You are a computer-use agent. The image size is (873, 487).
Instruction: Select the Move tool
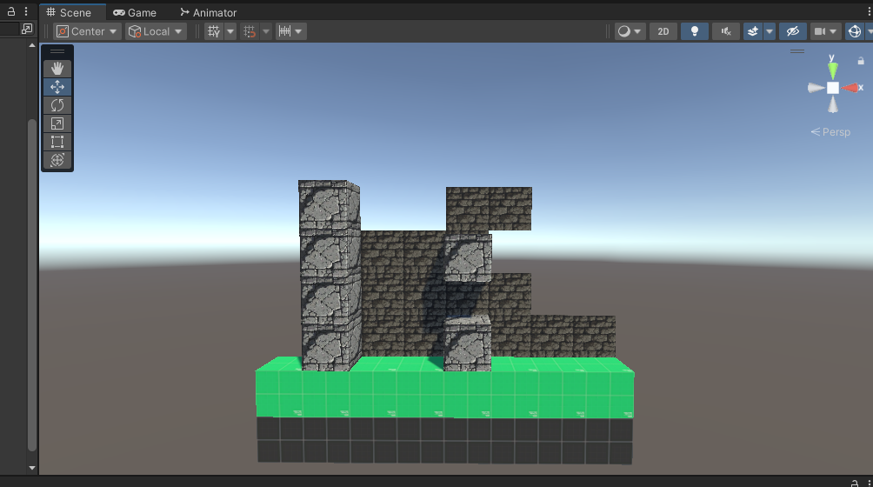[x=57, y=87]
